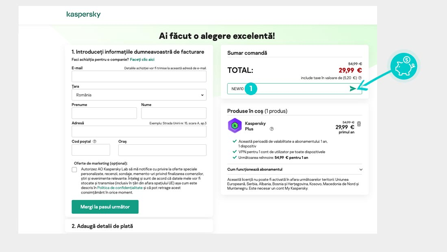This screenshot has height=252, width=447.
Task: Focus the Prenume text field
Action: pyautogui.click(x=104, y=113)
